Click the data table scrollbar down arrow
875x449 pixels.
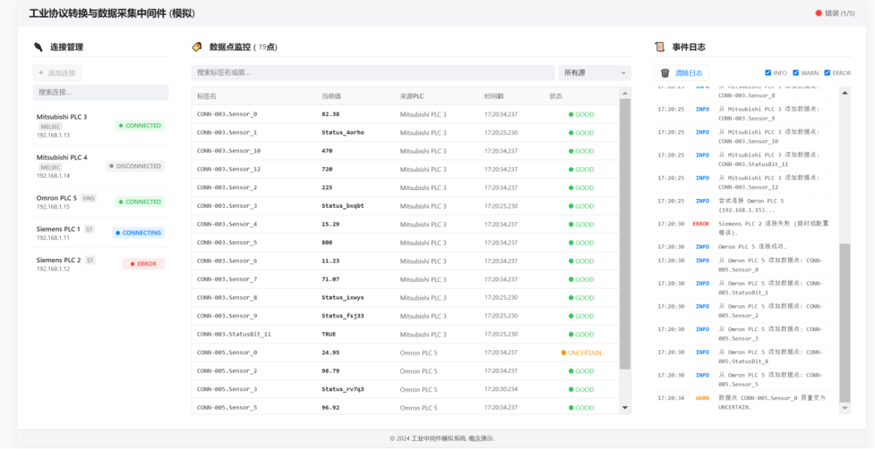[625, 408]
